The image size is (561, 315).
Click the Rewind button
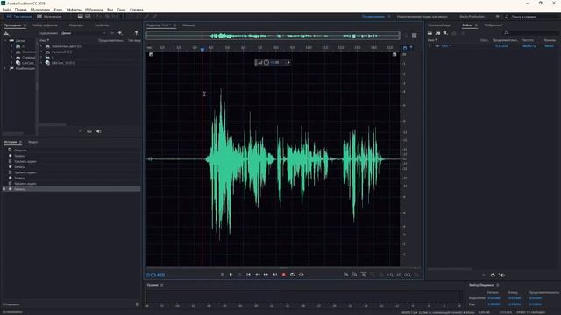point(258,275)
